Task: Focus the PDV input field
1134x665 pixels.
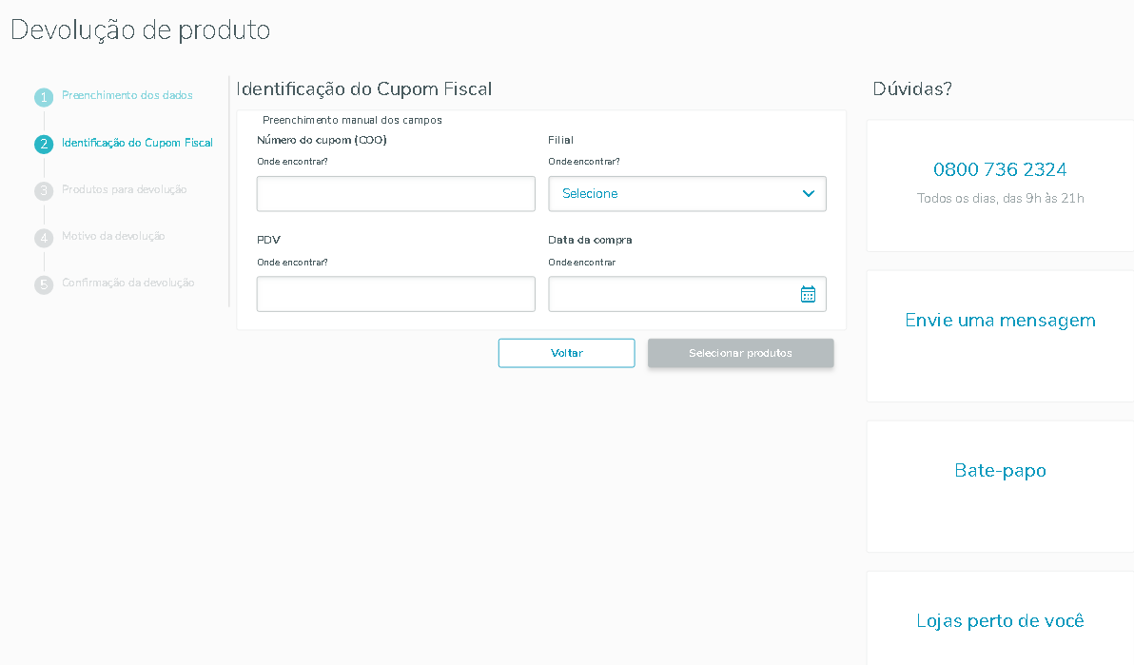Action: coord(396,294)
